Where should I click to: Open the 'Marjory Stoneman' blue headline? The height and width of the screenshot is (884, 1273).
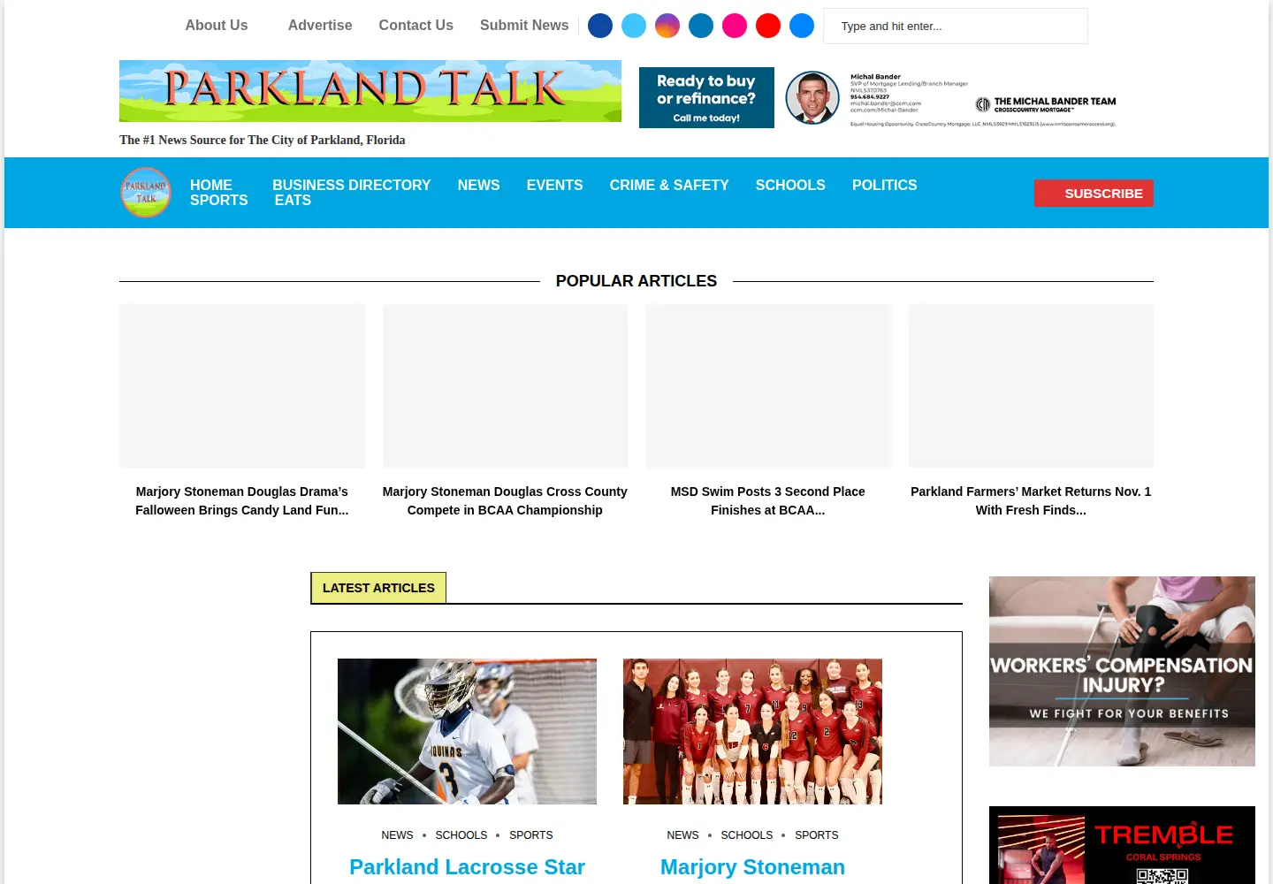[752, 867]
